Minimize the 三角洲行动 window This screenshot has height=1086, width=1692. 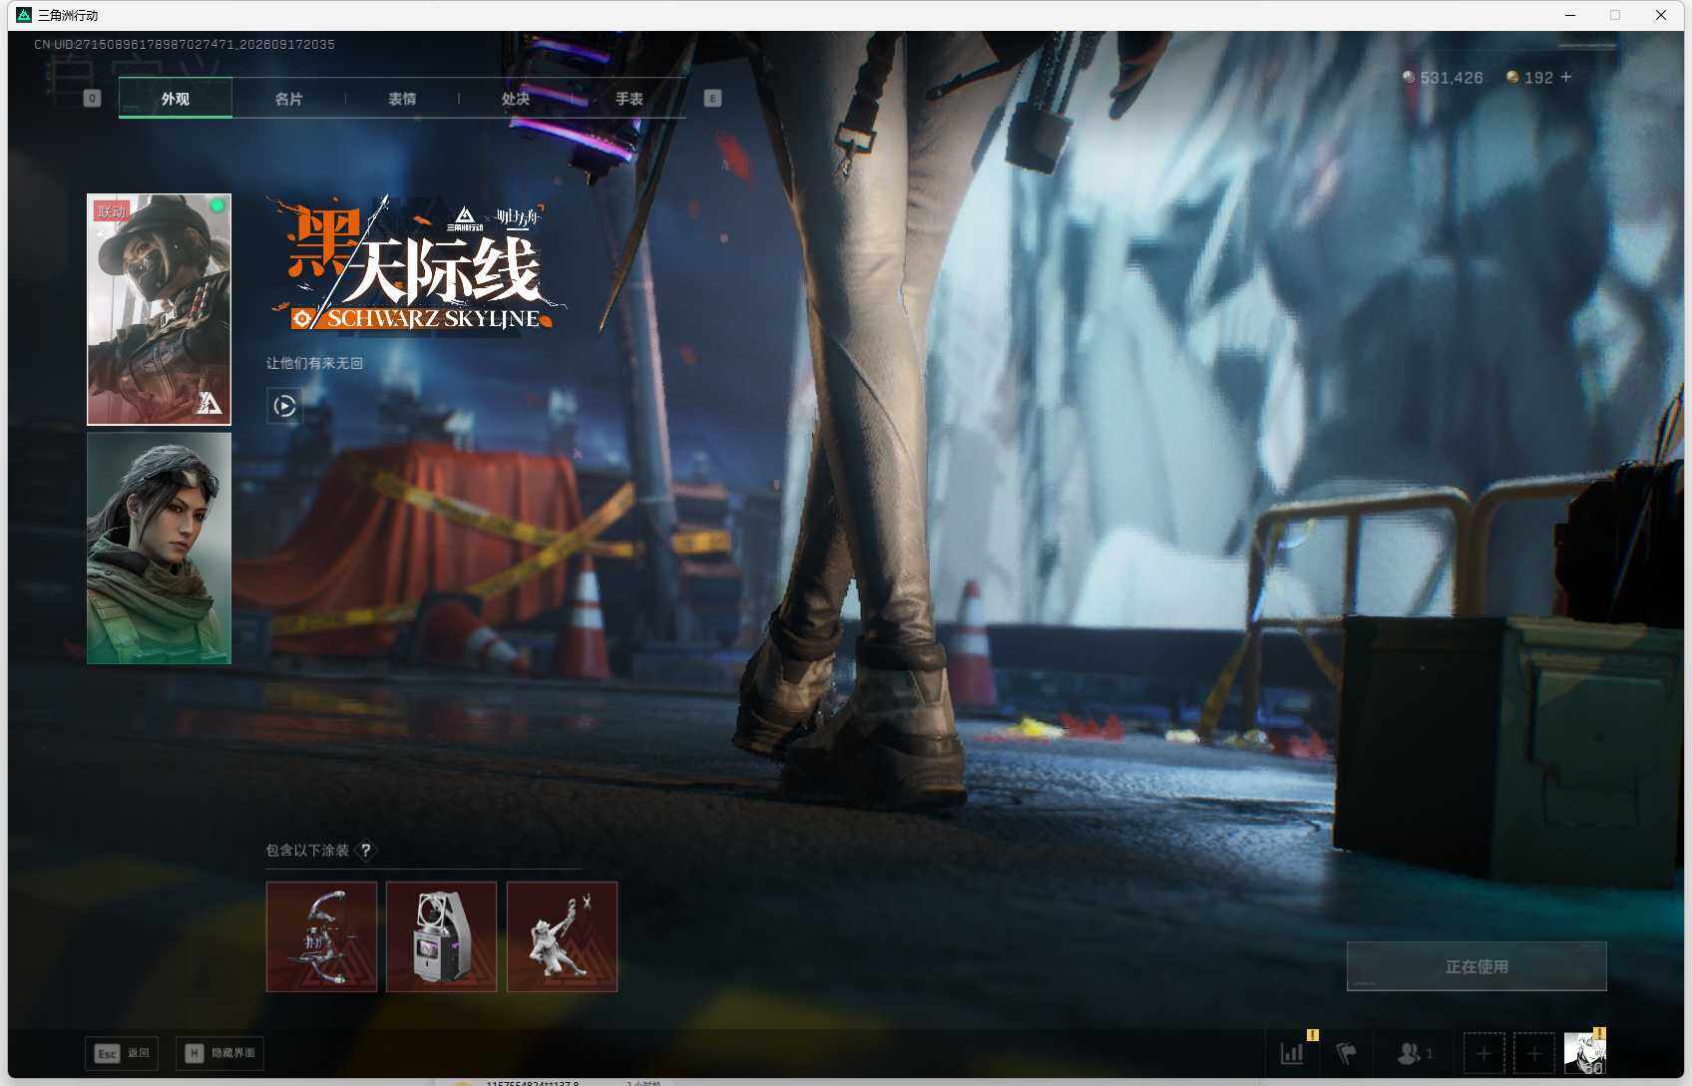click(x=1570, y=15)
